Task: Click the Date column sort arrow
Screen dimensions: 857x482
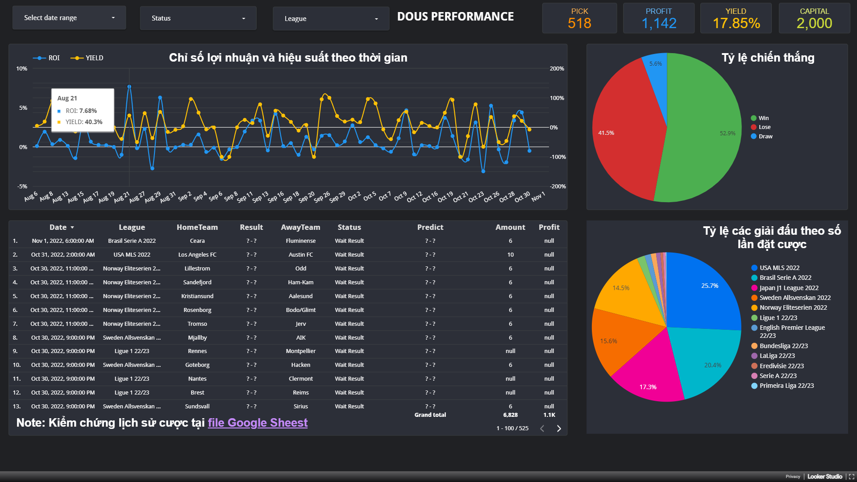Action: pos(72,228)
